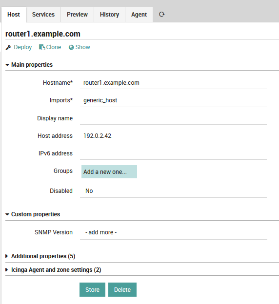Click the Delete button
Viewport: 279px width, 304px height.
[x=122, y=290]
